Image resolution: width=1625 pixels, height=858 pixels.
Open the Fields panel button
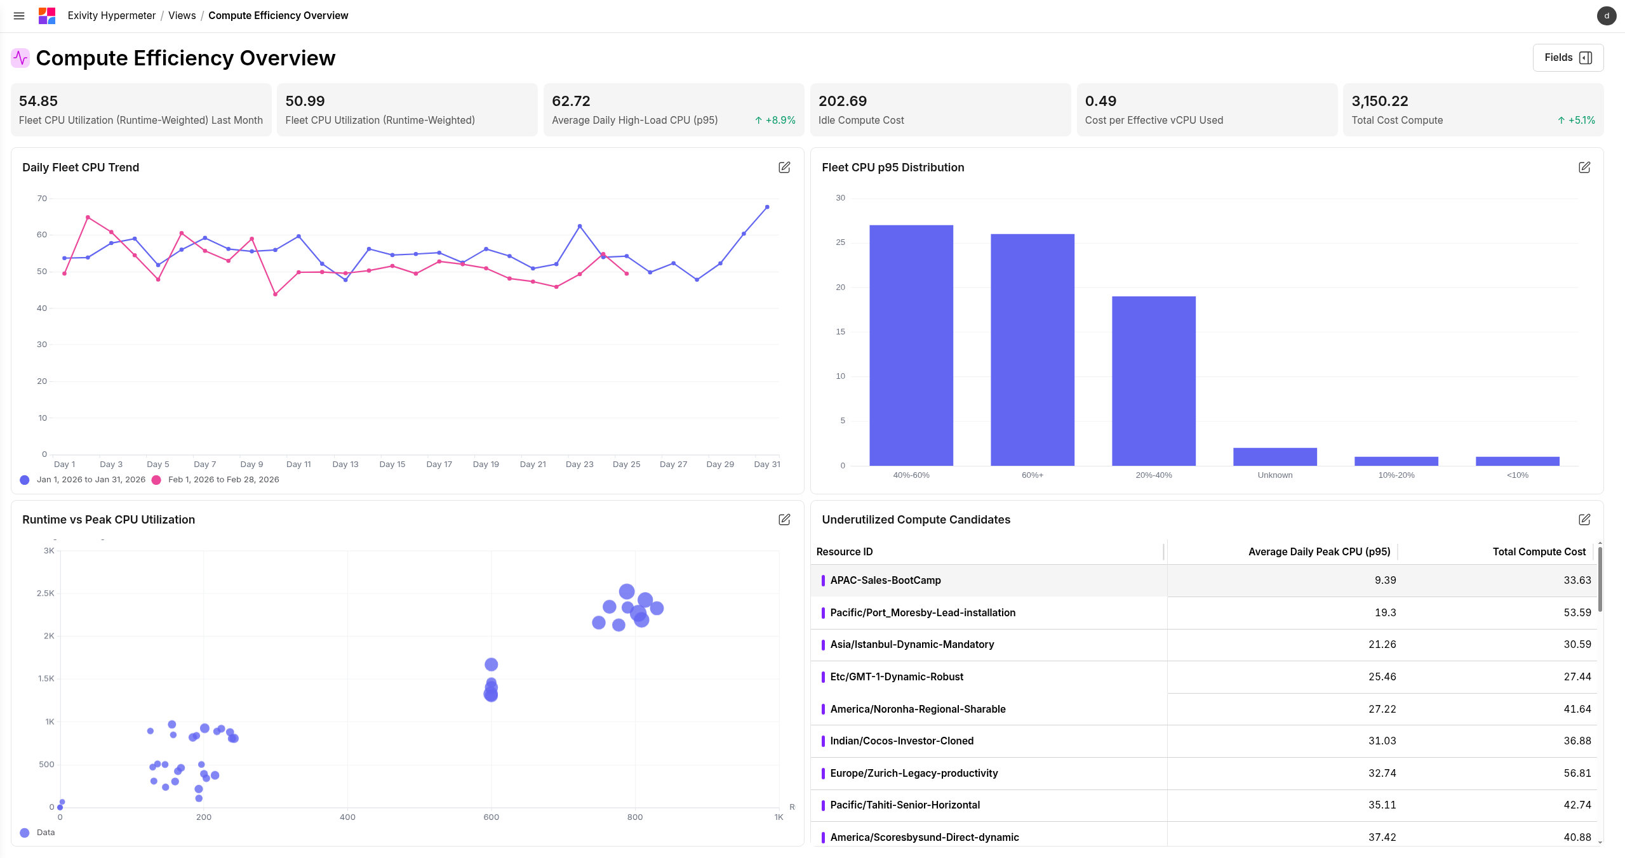click(1567, 58)
